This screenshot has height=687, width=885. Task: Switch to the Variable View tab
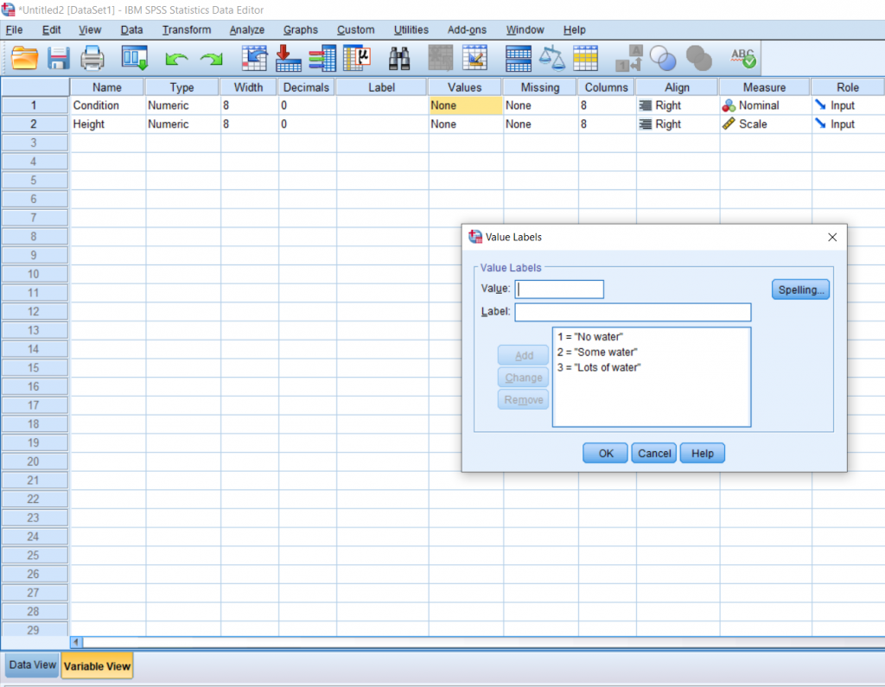tap(97, 665)
